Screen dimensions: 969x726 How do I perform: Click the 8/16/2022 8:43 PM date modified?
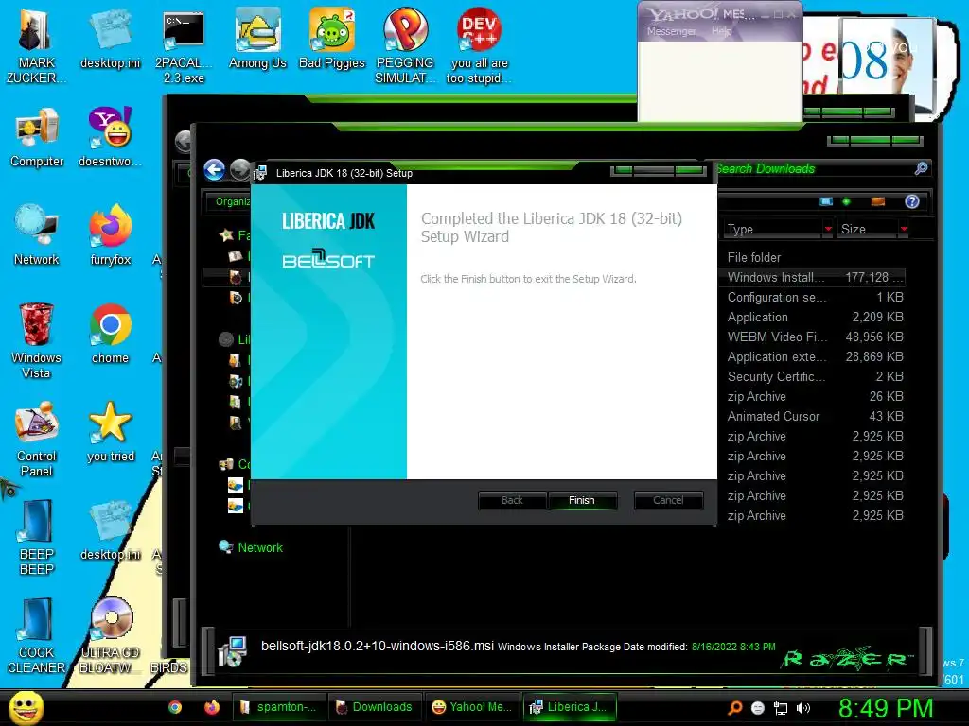click(x=733, y=647)
